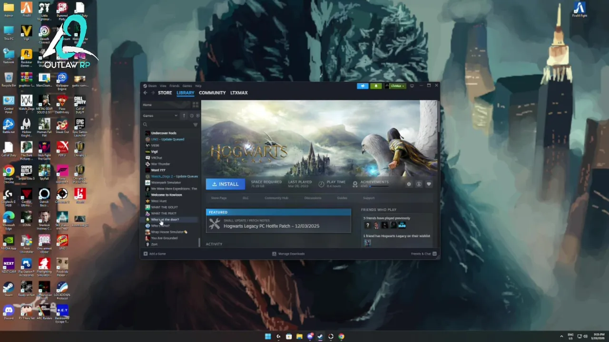Screen dimensions: 609x342
Task: Select Vigil in the game list
Action: coord(154,152)
